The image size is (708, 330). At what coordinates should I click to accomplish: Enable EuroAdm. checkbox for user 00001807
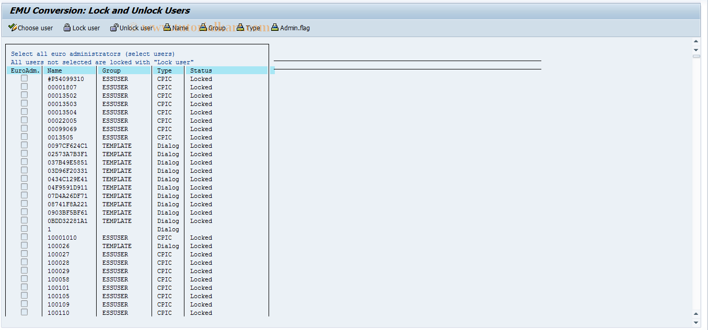[24, 86]
